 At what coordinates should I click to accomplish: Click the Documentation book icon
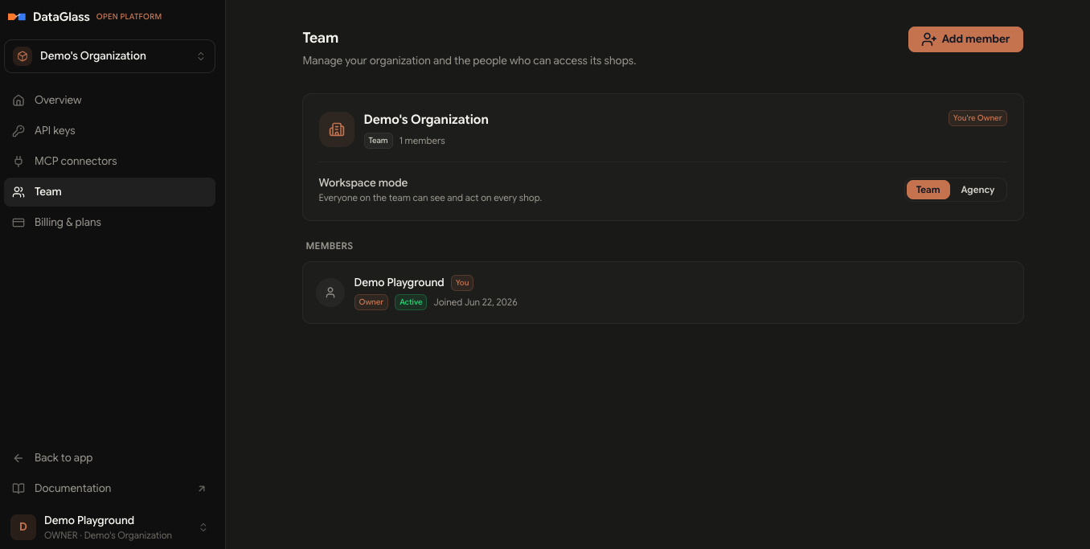click(x=18, y=489)
